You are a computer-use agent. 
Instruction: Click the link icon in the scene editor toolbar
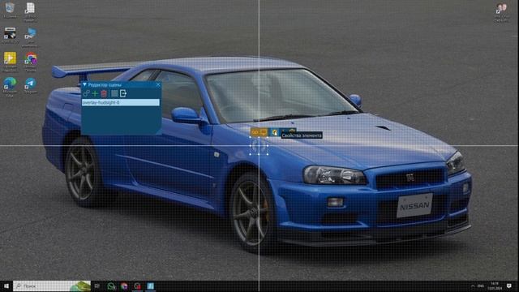coord(87,93)
